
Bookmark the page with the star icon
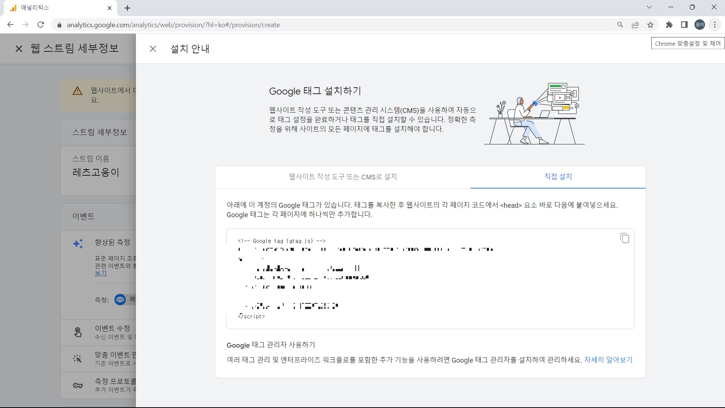click(x=650, y=25)
